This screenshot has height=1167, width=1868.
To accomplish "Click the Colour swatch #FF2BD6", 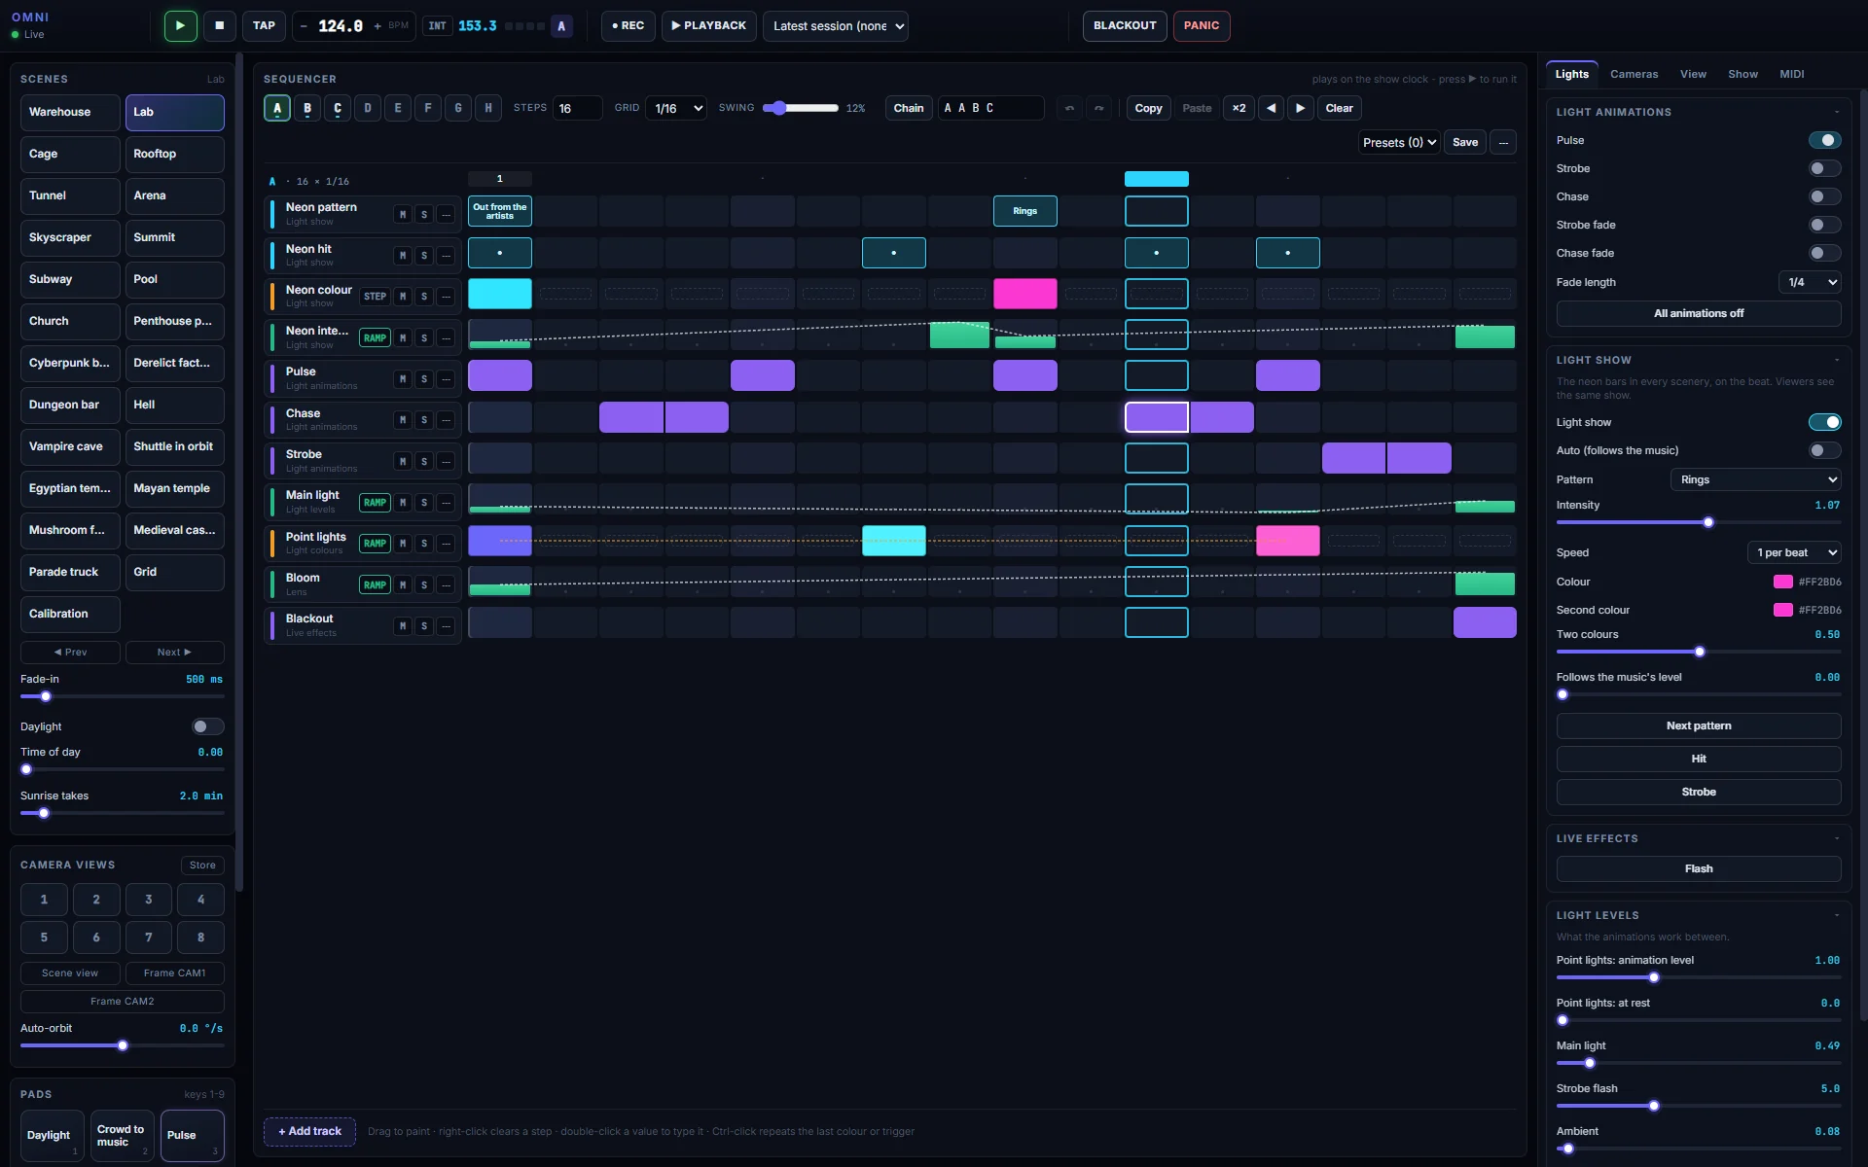I will (1782, 582).
